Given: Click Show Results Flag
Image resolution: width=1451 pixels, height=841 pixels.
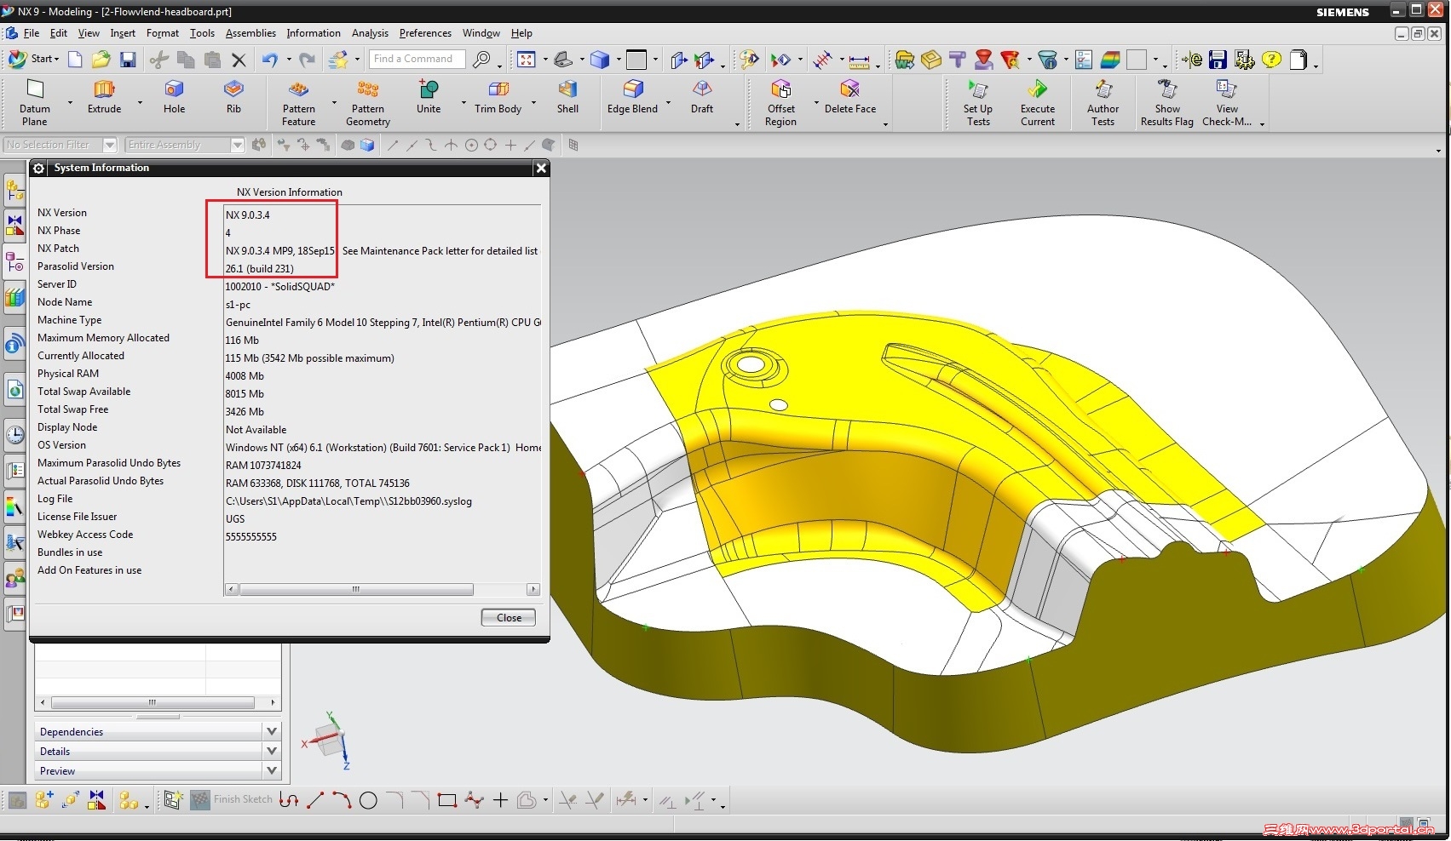Looking at the screenshot, I should tap(1167, 102).
